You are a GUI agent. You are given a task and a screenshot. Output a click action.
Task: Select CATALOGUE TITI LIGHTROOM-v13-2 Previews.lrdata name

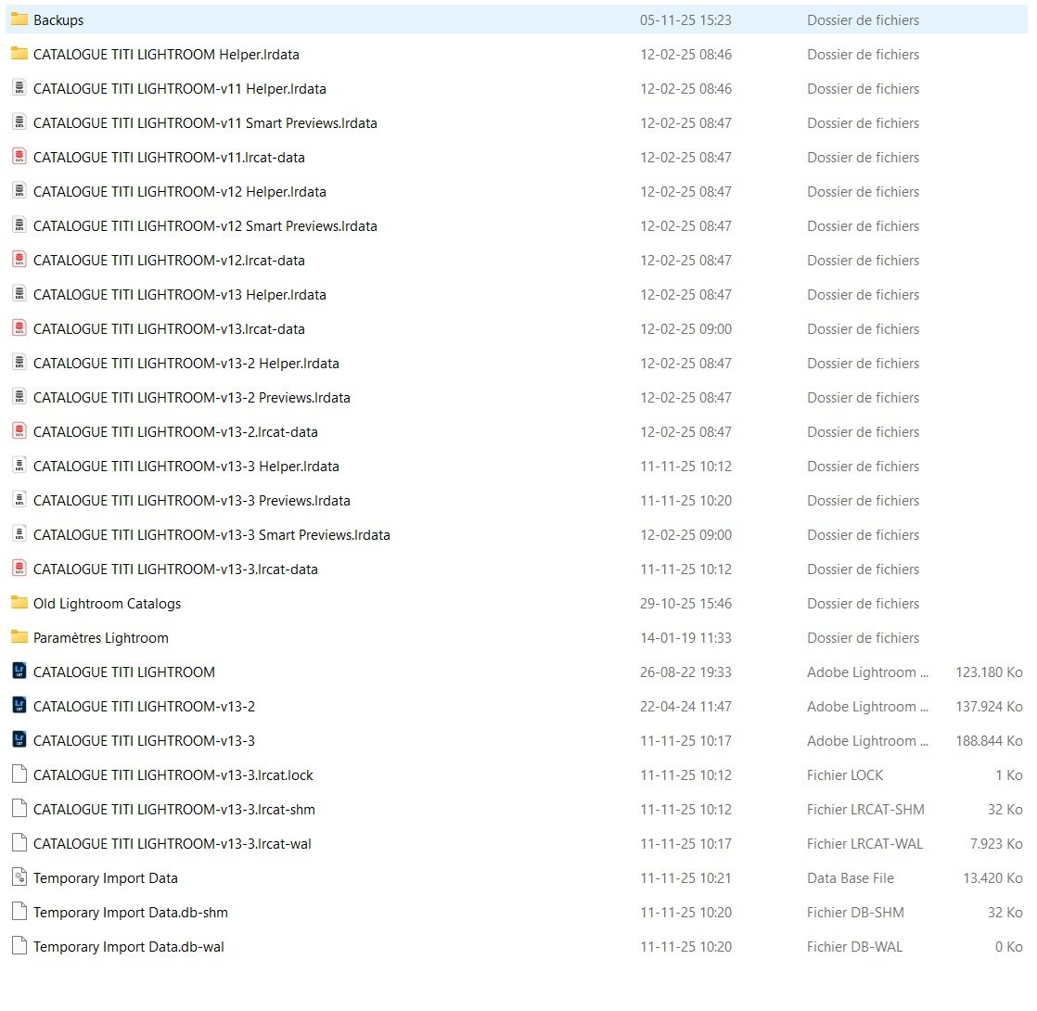pos(192,398)
